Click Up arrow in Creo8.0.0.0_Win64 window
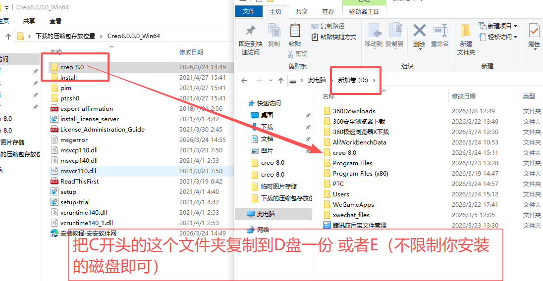Viewport: 543px width, 281px height. [8, 36]
